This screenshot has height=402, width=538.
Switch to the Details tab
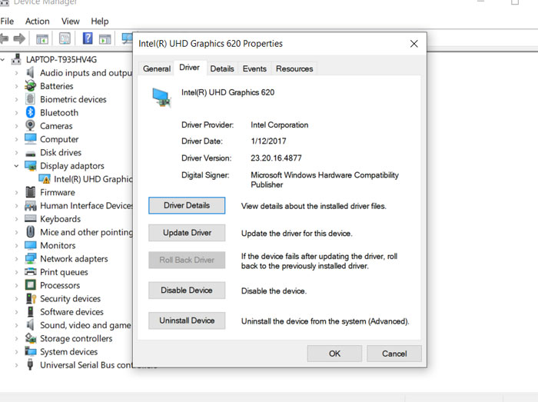(222, 68)
